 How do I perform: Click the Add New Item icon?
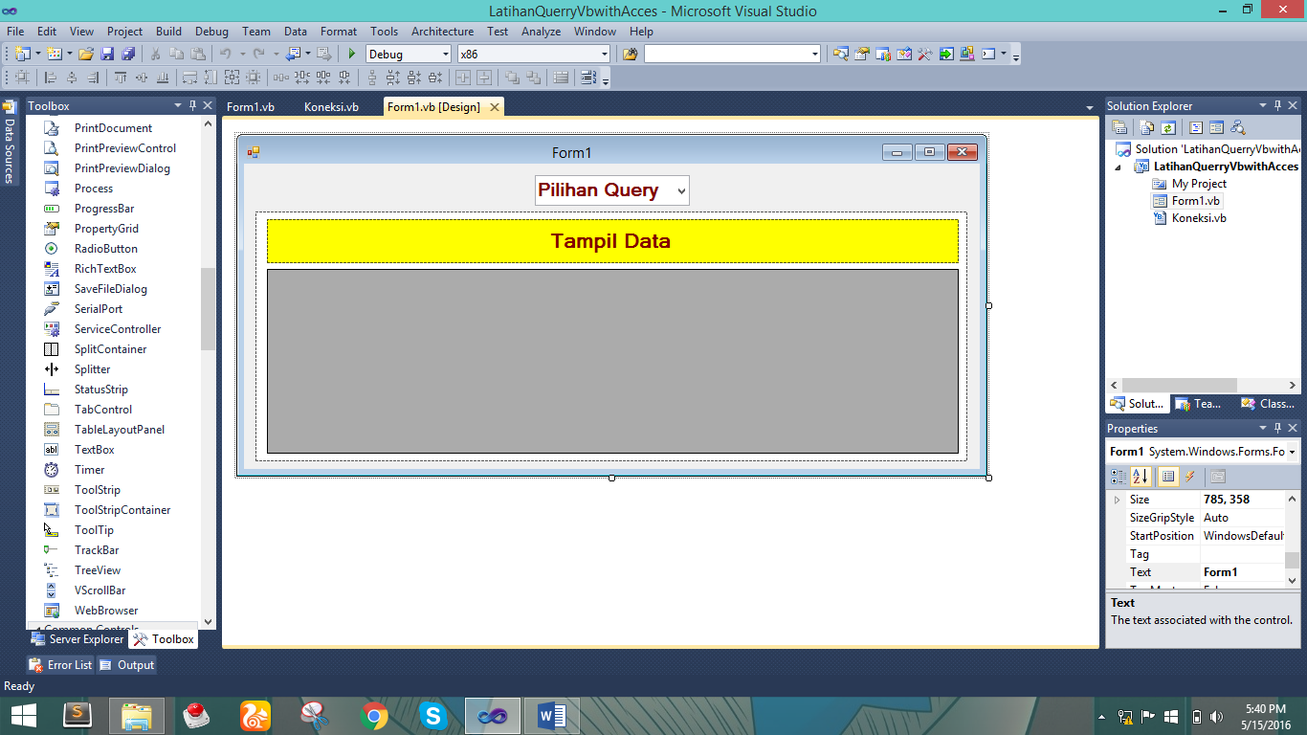click(x=54, y=54)
